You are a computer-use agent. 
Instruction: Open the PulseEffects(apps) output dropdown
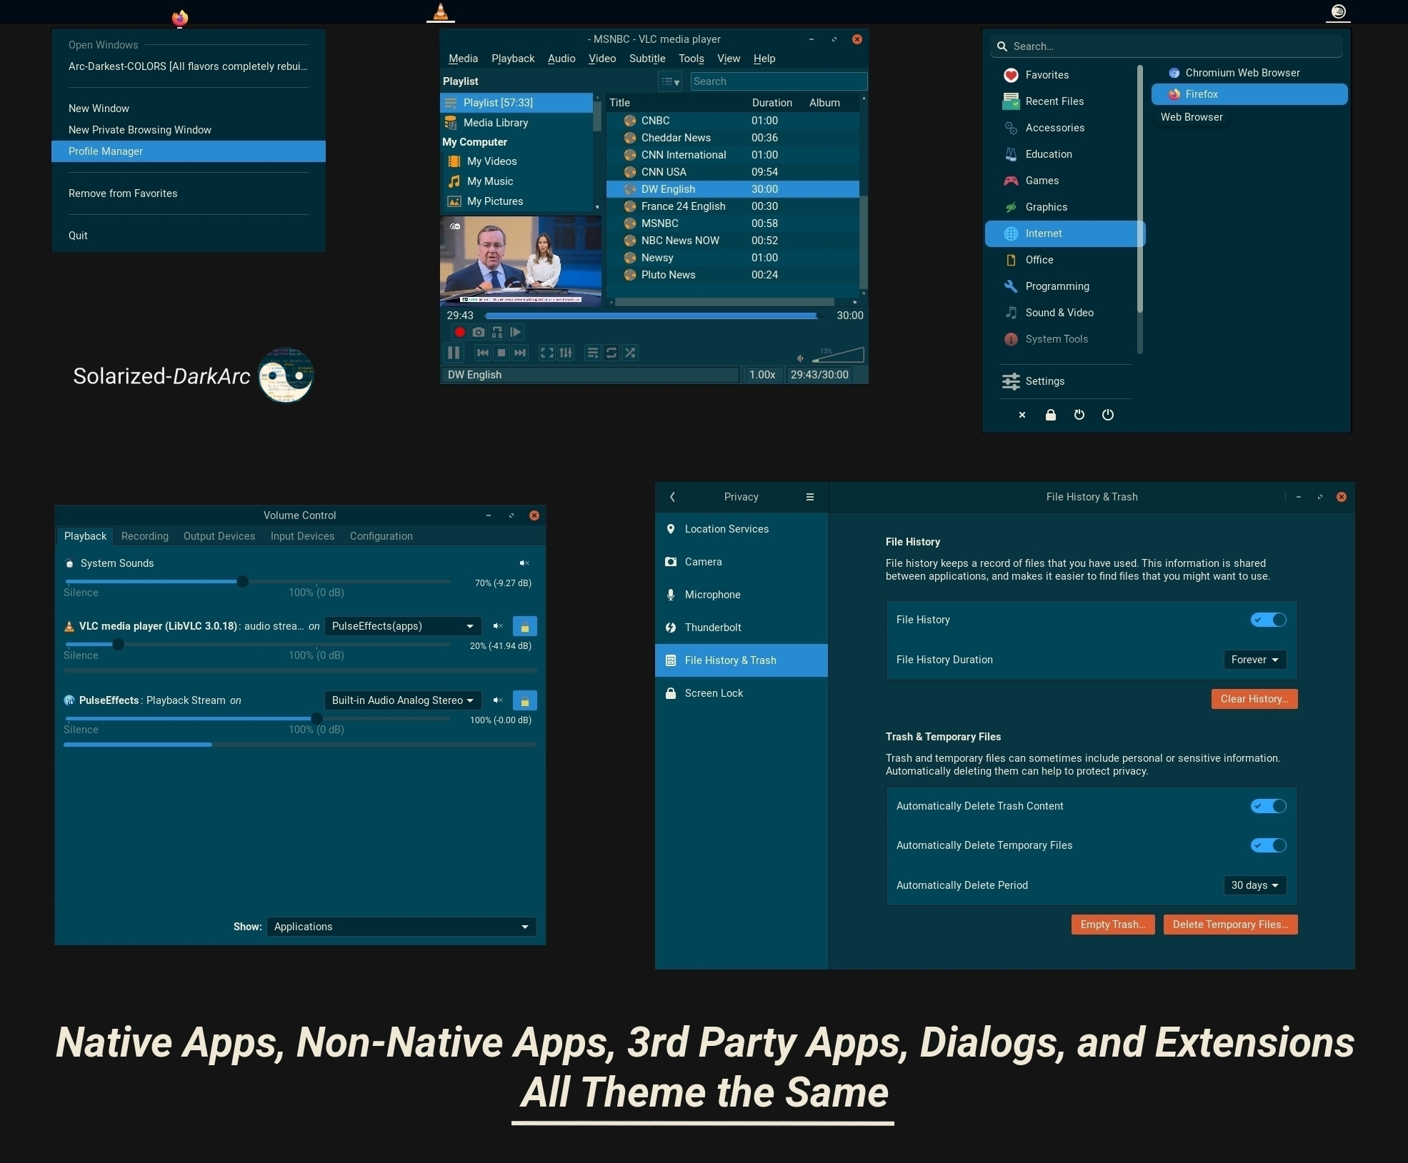pos(403,626)
